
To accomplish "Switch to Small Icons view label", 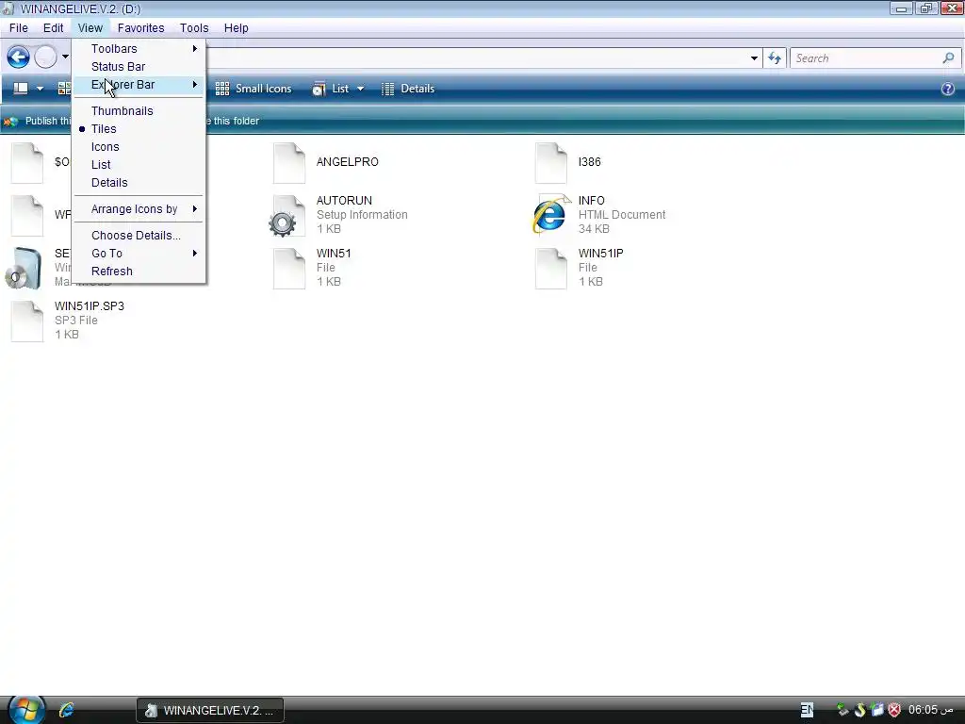I will [x=264, y=89].
